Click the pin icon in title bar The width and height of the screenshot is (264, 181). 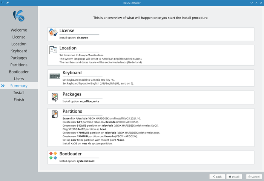coord(8,3)
